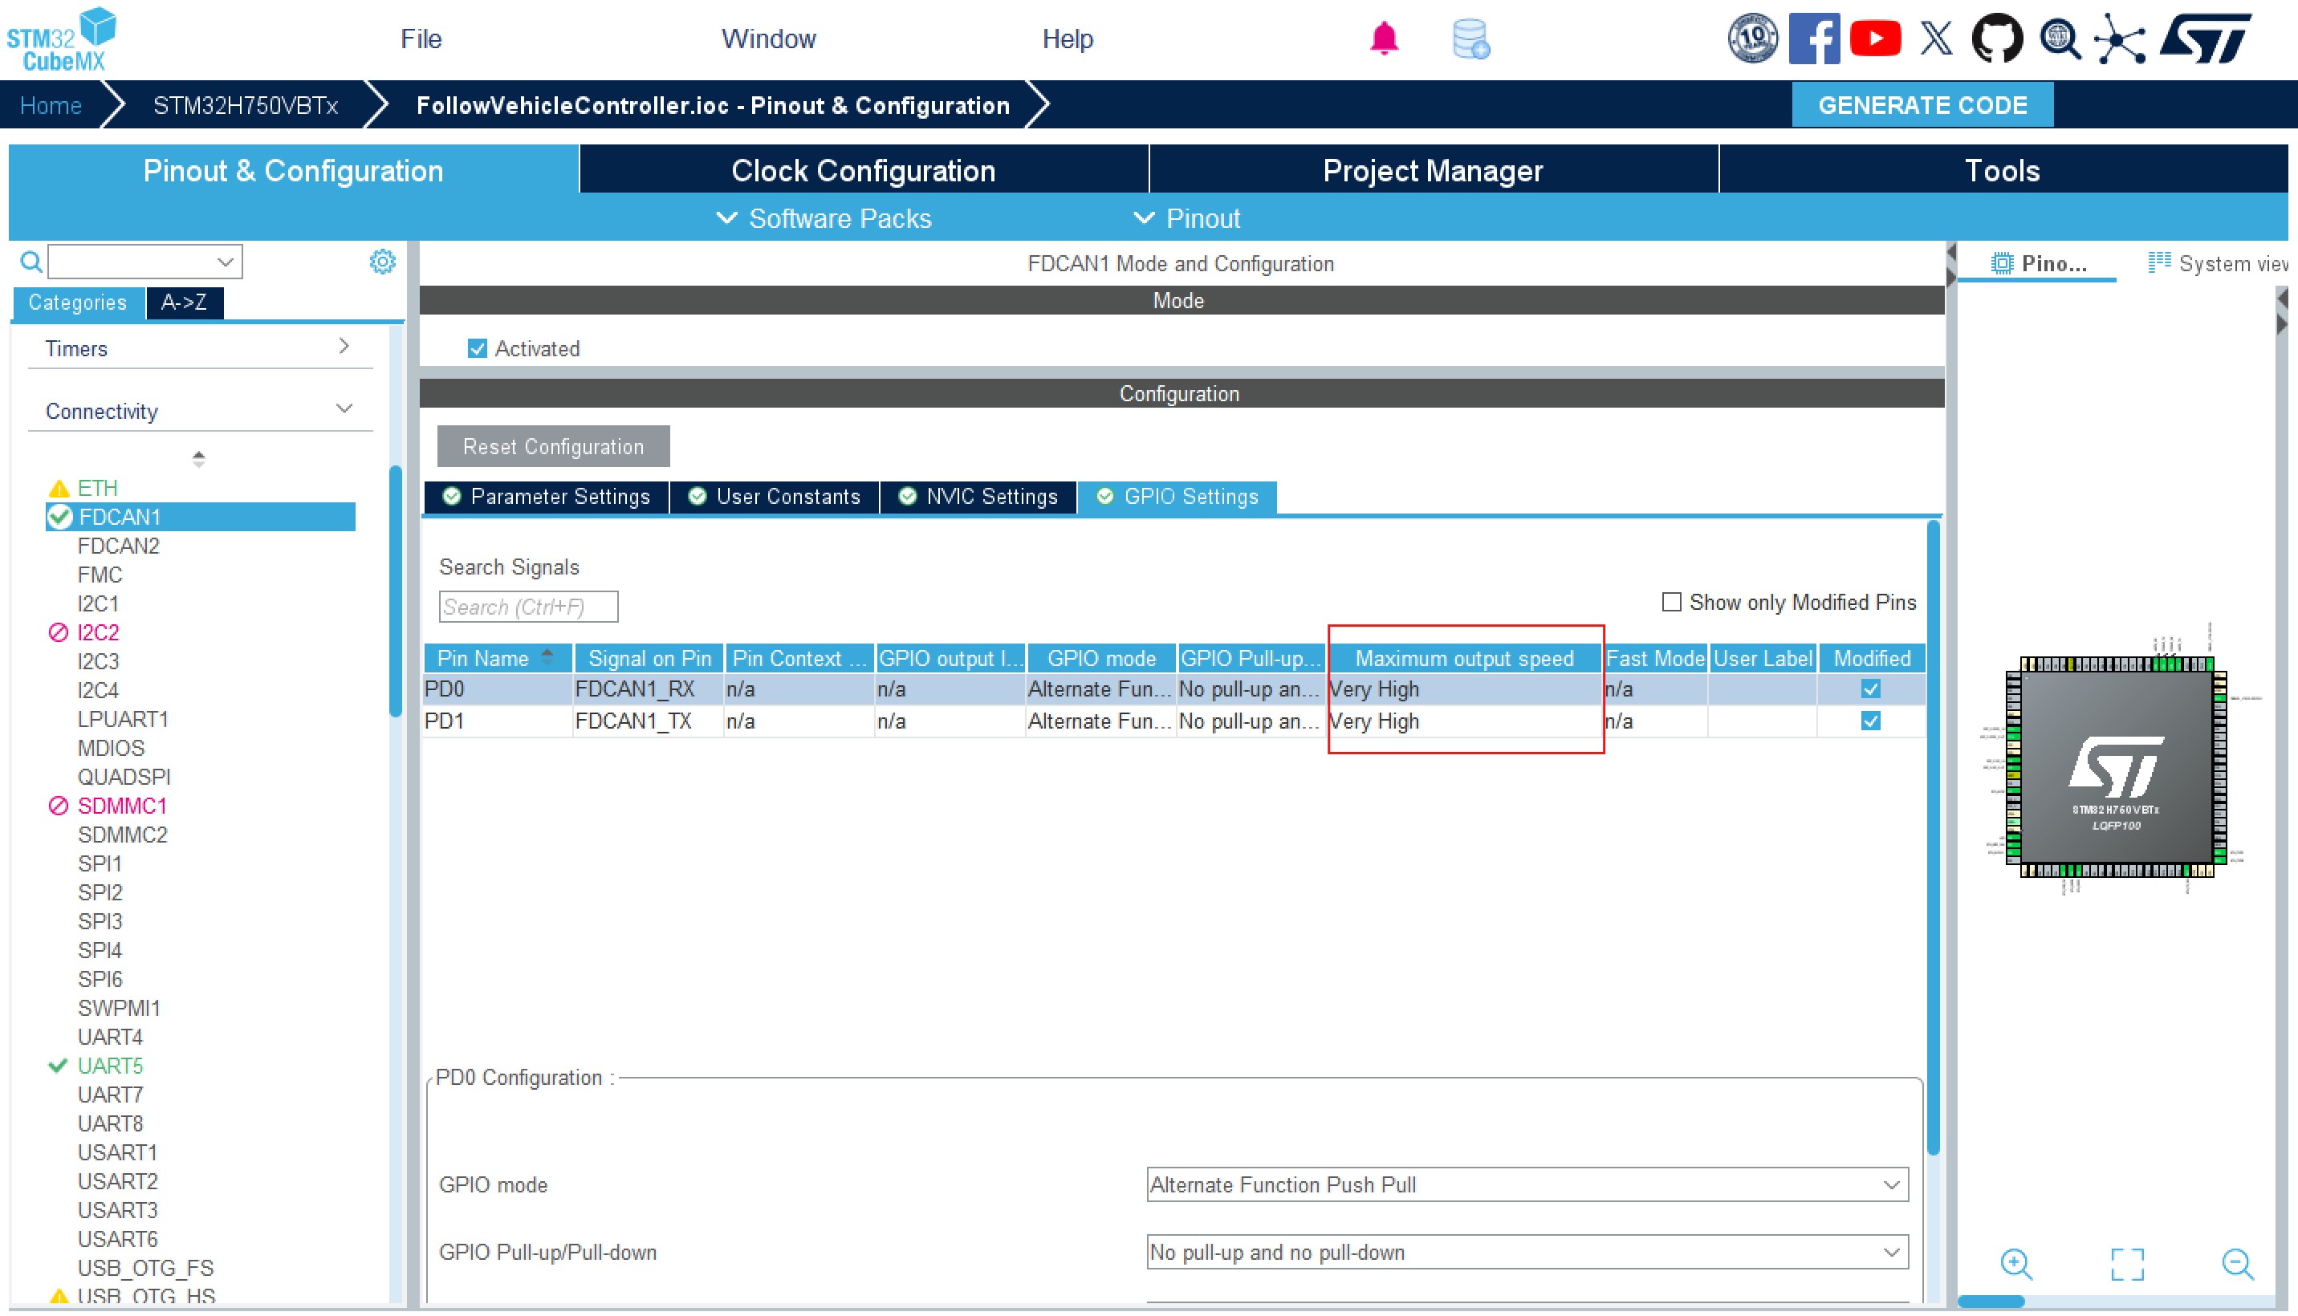2298x1316 pixels.
Task: Select SPI1 in the peripheral list
Action: click(x=100, y=863)
